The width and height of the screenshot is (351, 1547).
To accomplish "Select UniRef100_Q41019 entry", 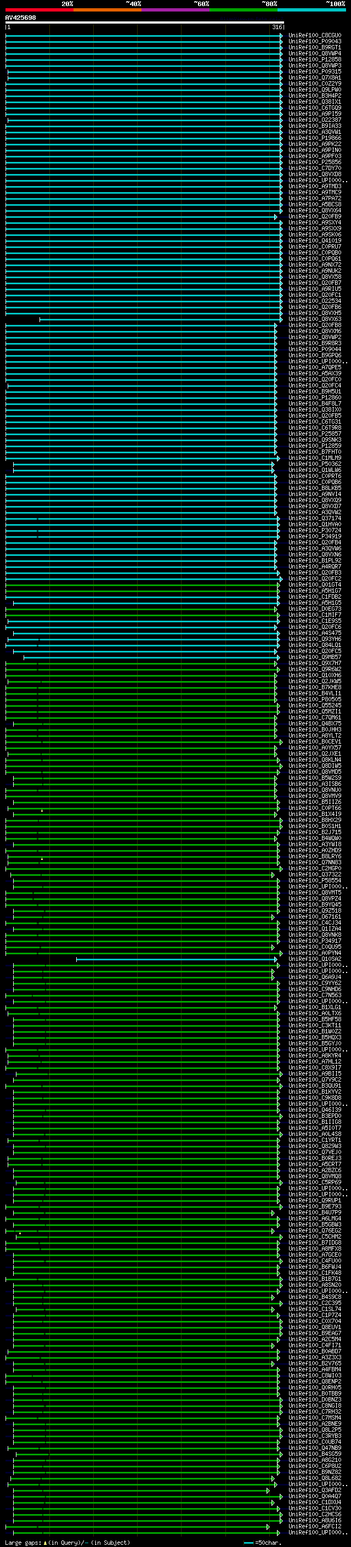I will pyautogui.click(x=314, y=240).
